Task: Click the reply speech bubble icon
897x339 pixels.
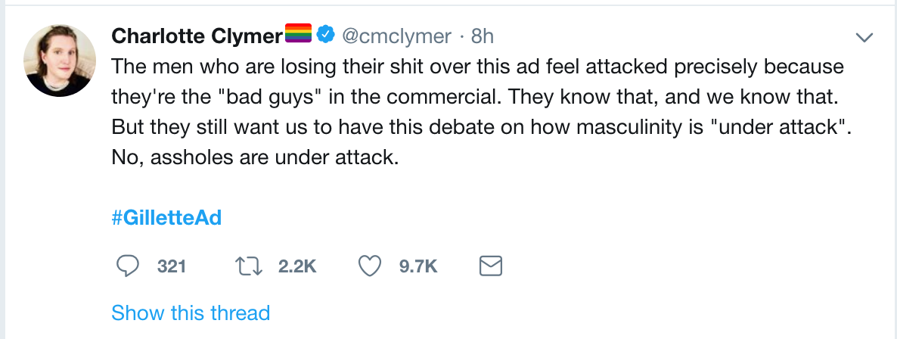Action: point(129,266)
